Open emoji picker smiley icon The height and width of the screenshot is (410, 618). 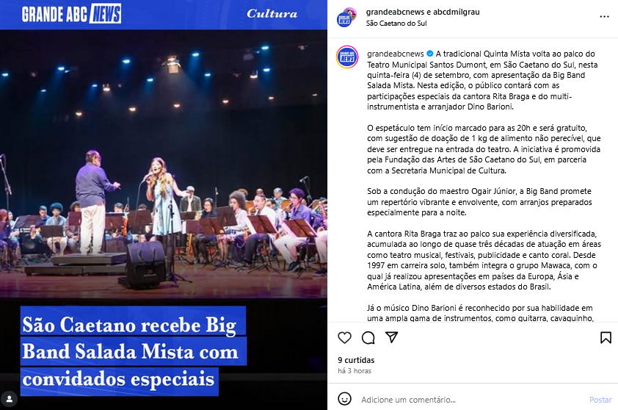pos(345,399)
